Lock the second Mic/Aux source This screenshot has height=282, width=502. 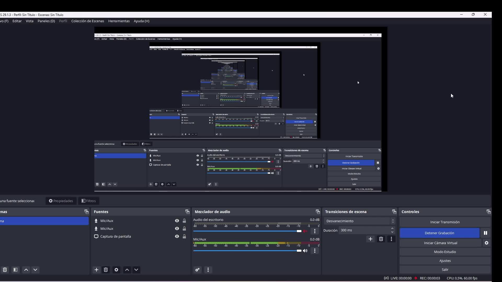coord(184,228)
